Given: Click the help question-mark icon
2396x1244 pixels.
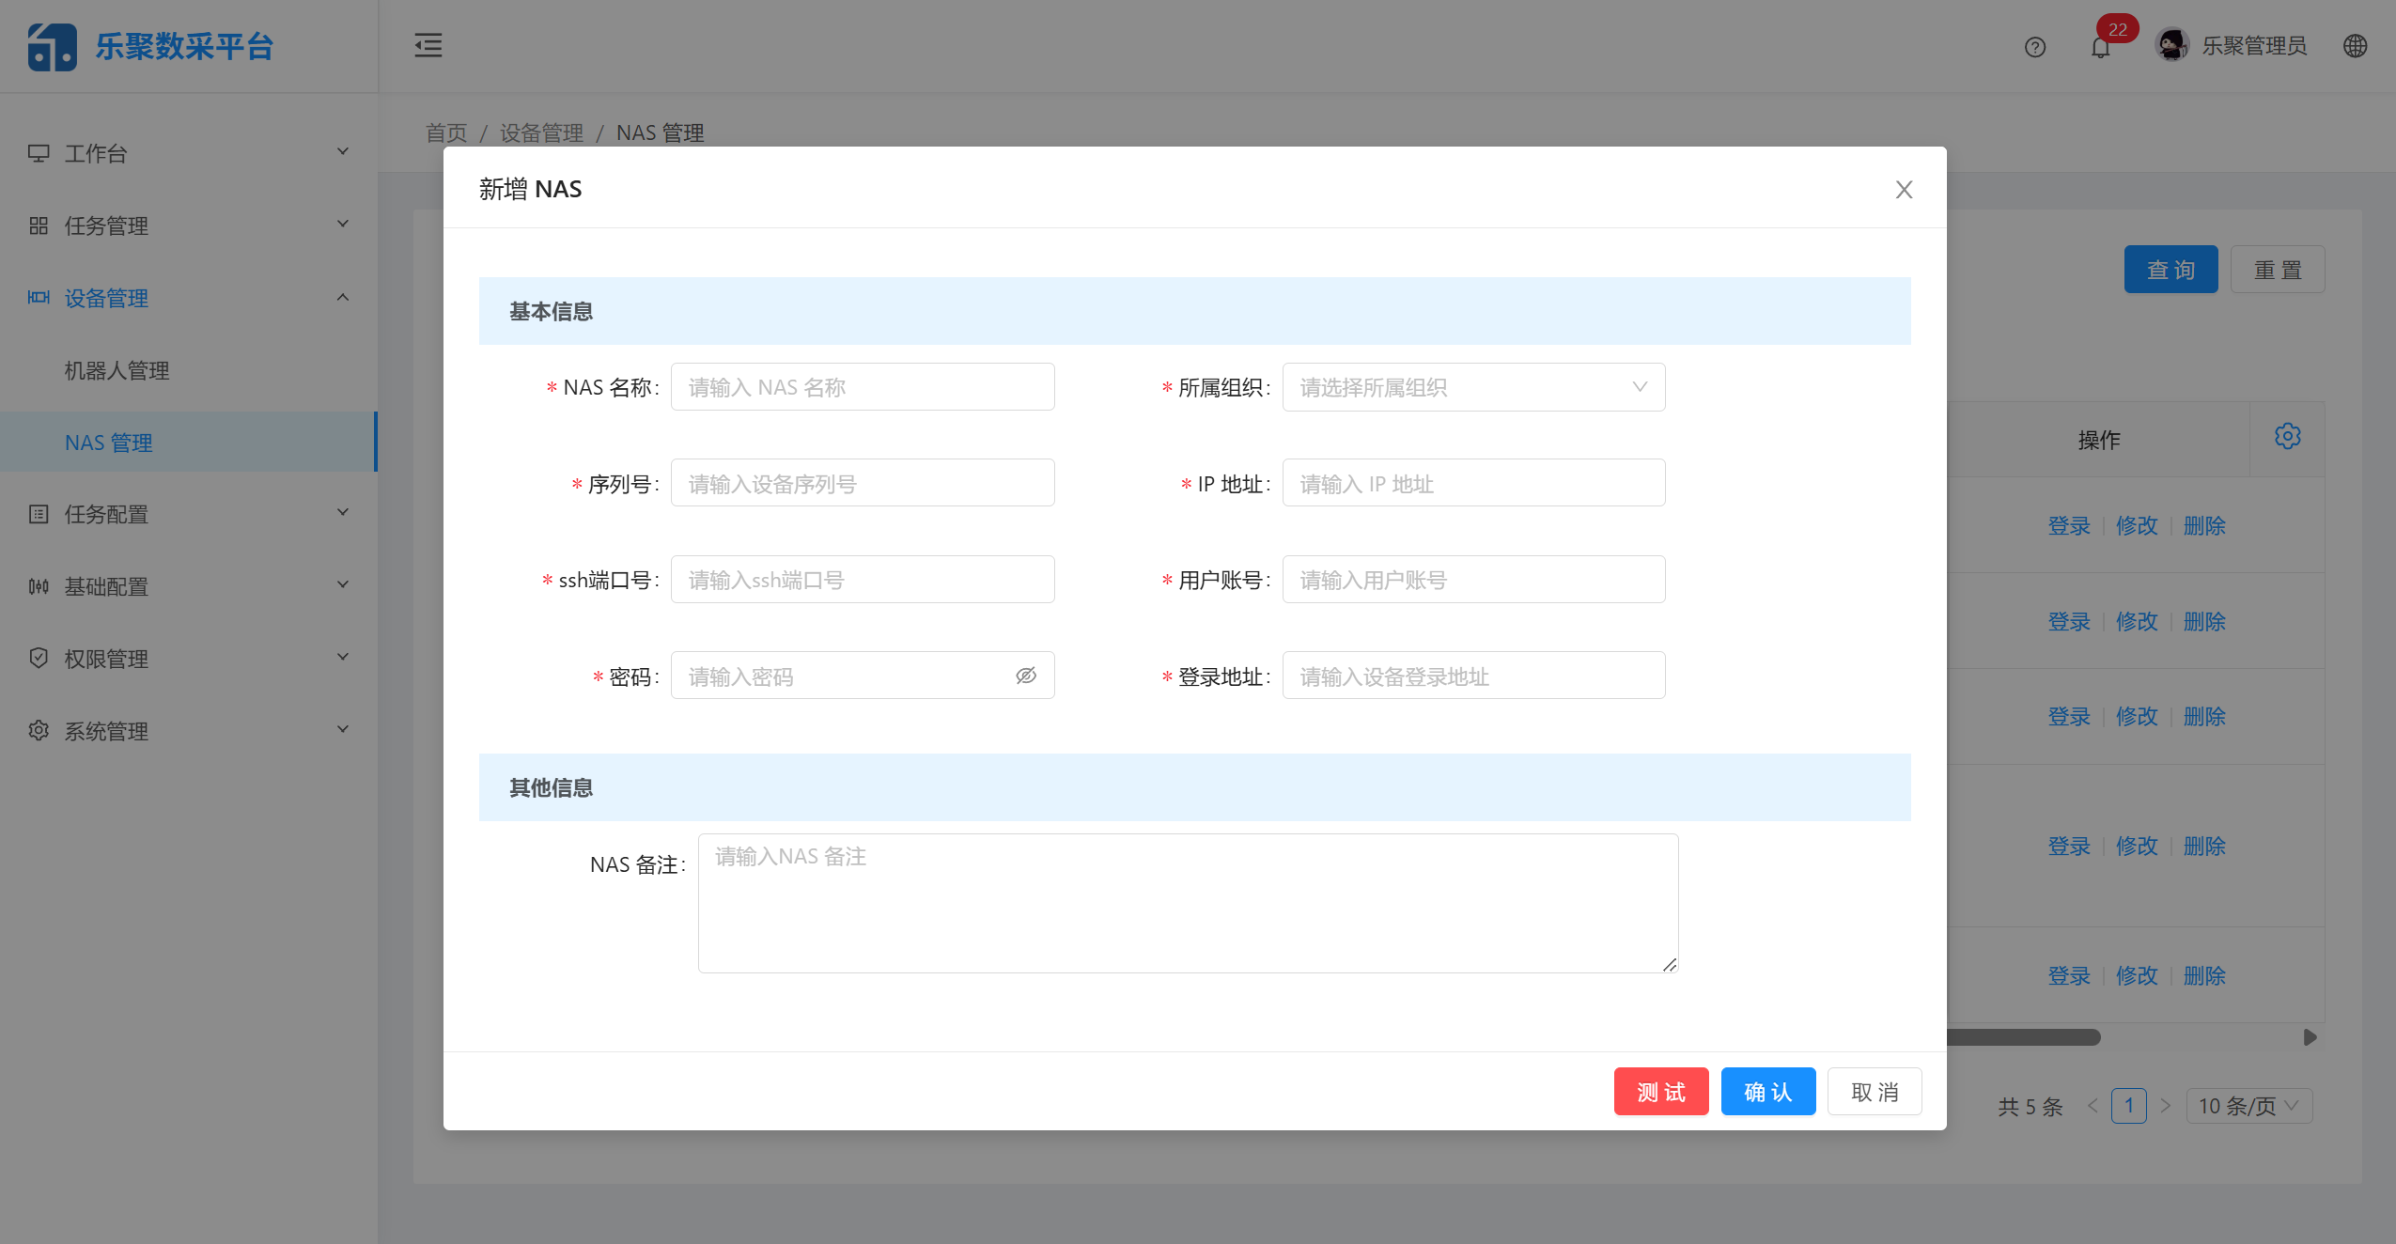Looking at the screenshot, I should [2034, 46].
